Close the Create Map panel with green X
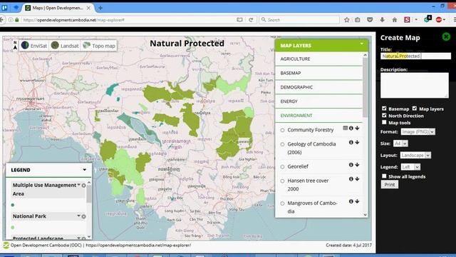This screenshot has height=257, width=456. pos(446,36)
